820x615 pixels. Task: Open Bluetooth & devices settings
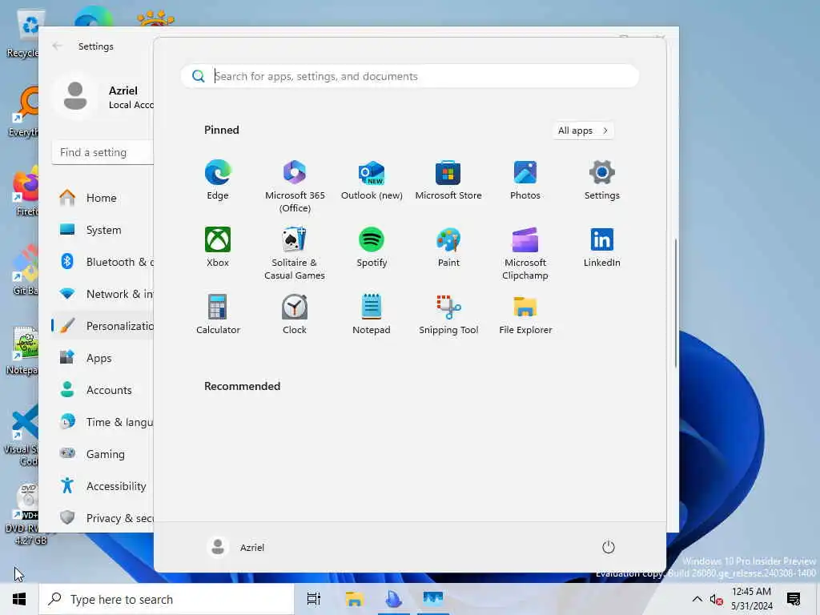click(x=102, y=262)
